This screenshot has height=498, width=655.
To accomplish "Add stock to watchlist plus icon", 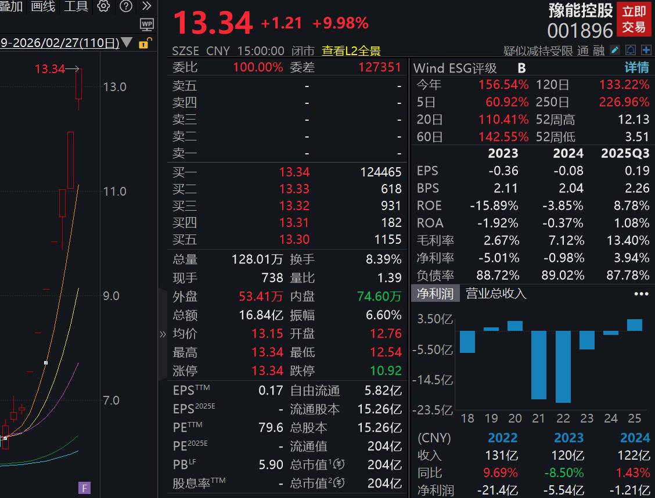I will [646, 50].
